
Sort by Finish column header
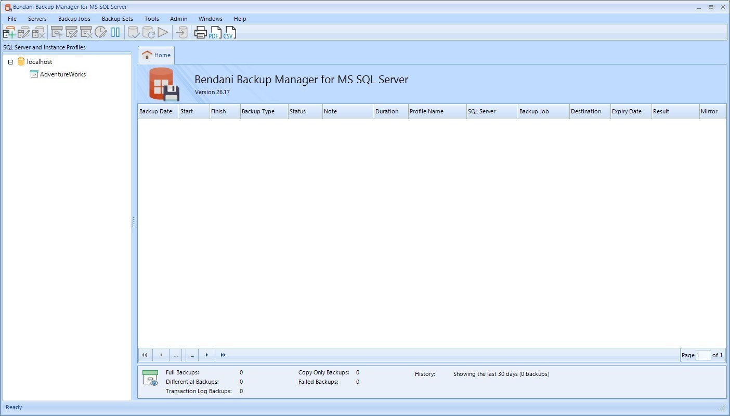(x=225, y=111)
